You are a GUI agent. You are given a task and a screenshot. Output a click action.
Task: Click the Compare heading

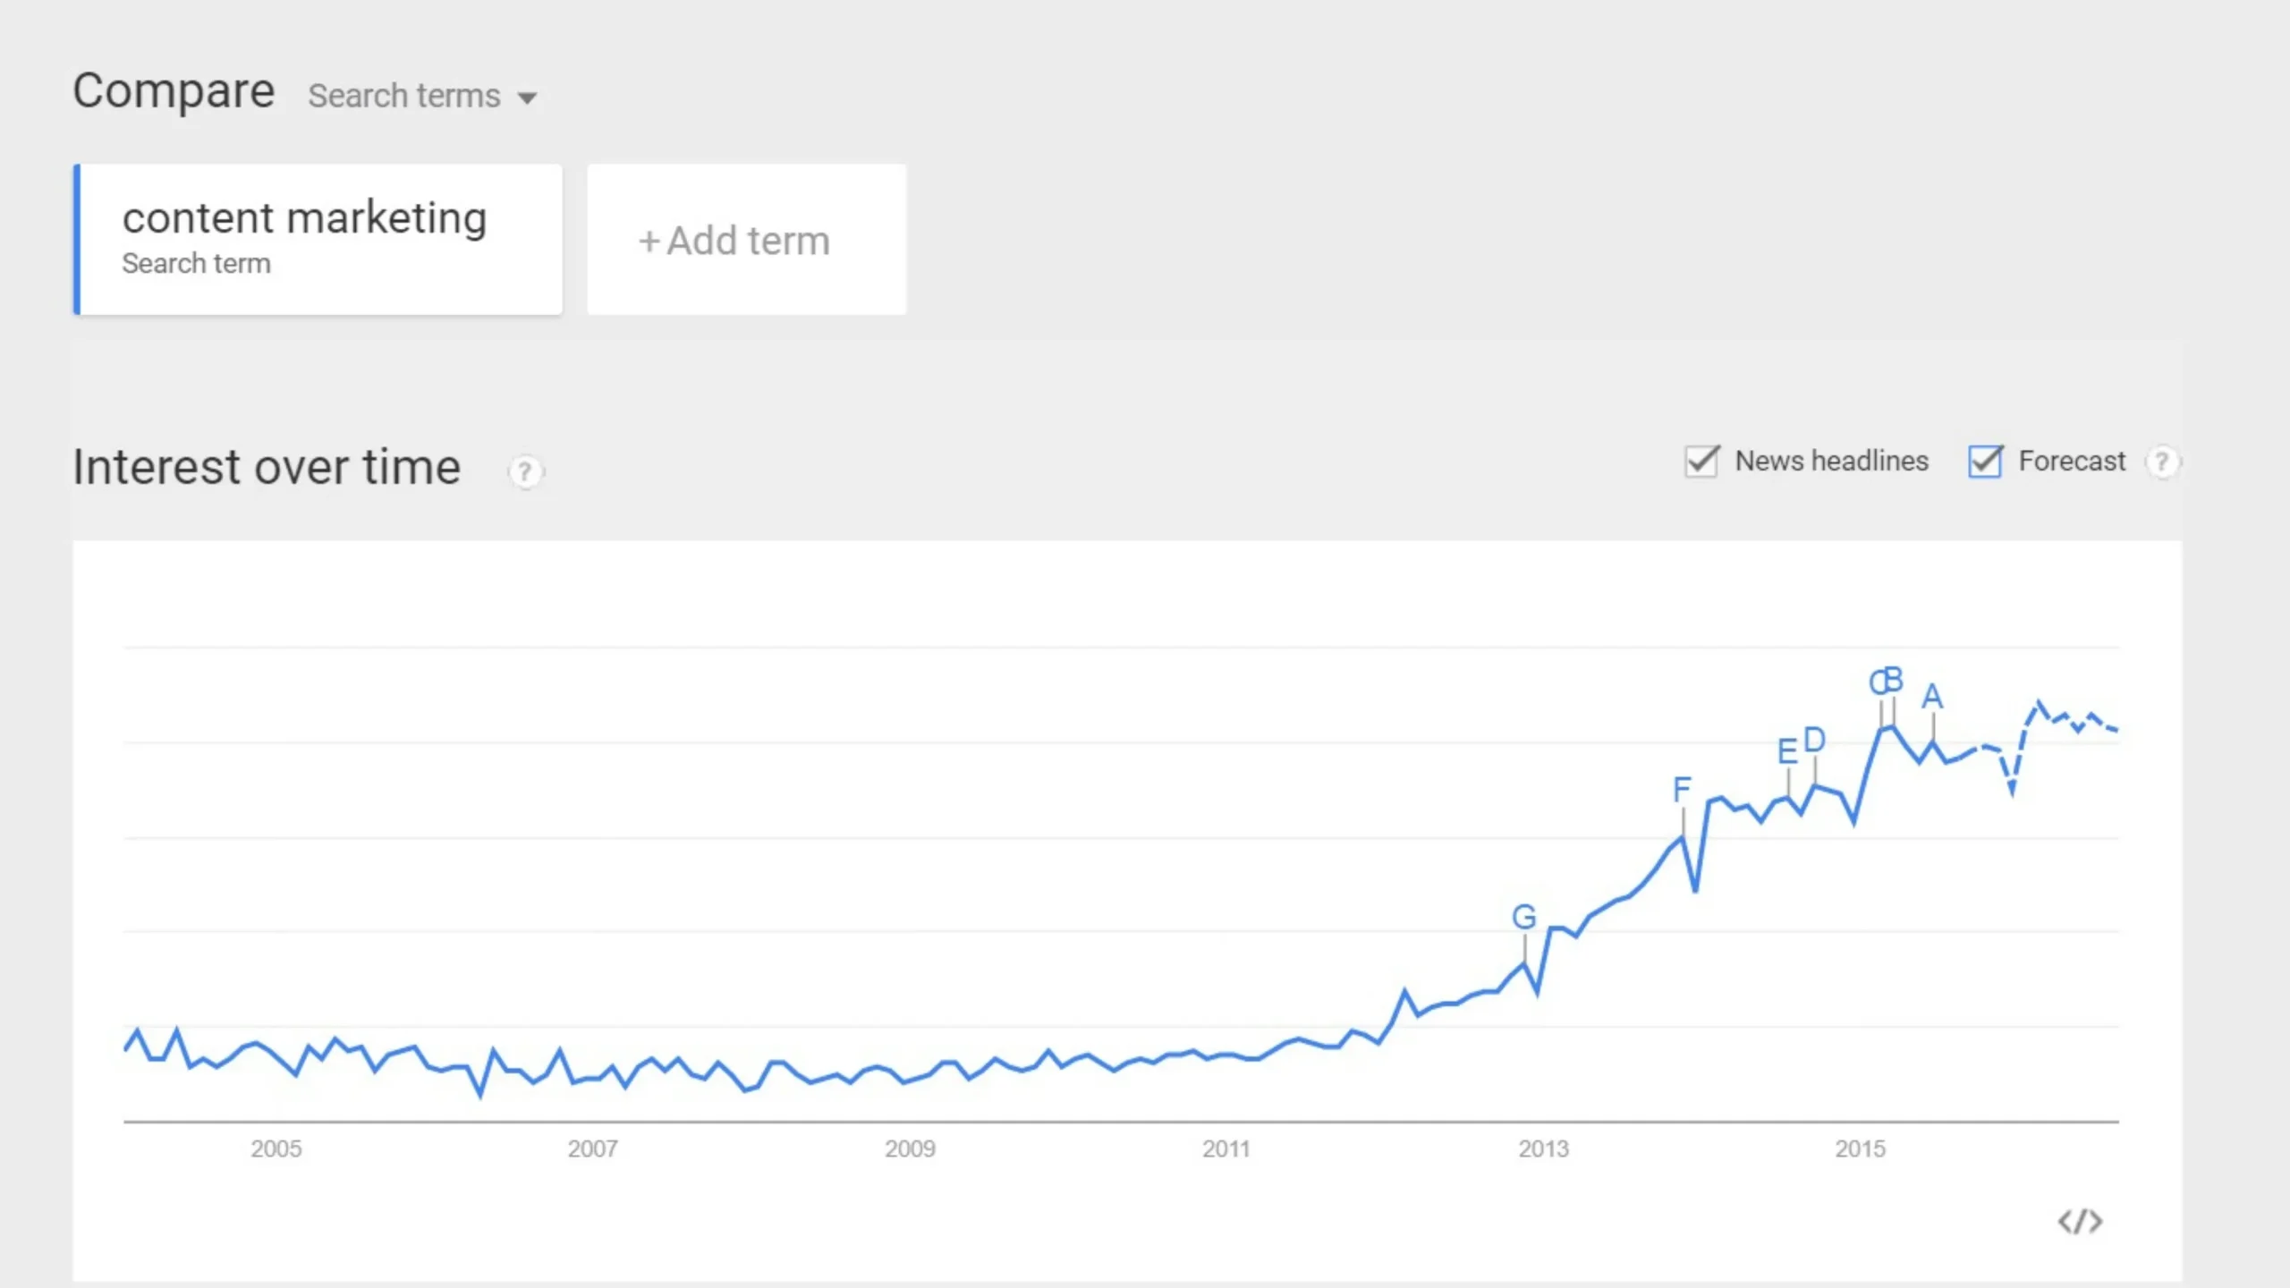[x=174, y=91]
